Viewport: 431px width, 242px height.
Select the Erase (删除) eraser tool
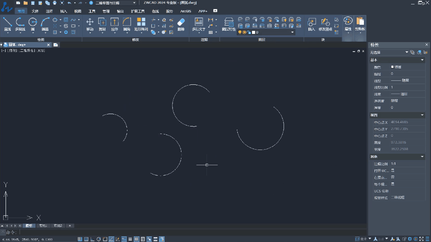(x=181, y=24)
